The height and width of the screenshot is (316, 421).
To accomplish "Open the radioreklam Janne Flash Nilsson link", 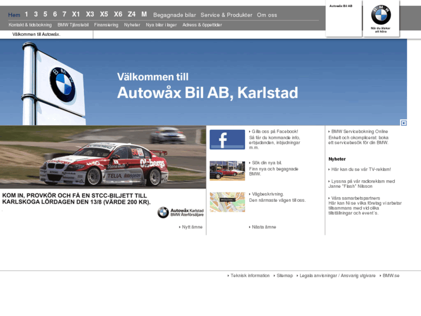I will click(x=362, y=184).
